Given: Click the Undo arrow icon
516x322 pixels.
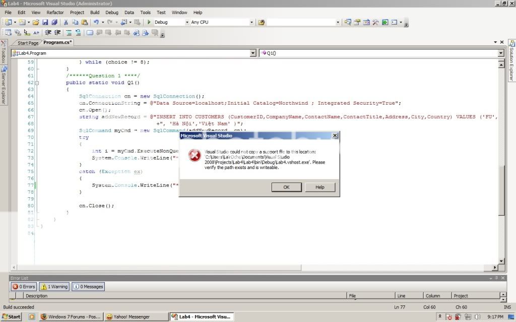Looking at the screenshot, I should point(96,22).
